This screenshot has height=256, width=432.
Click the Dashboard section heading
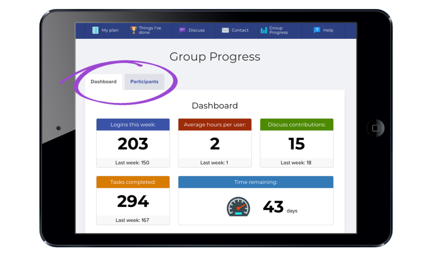coord(215,105)
